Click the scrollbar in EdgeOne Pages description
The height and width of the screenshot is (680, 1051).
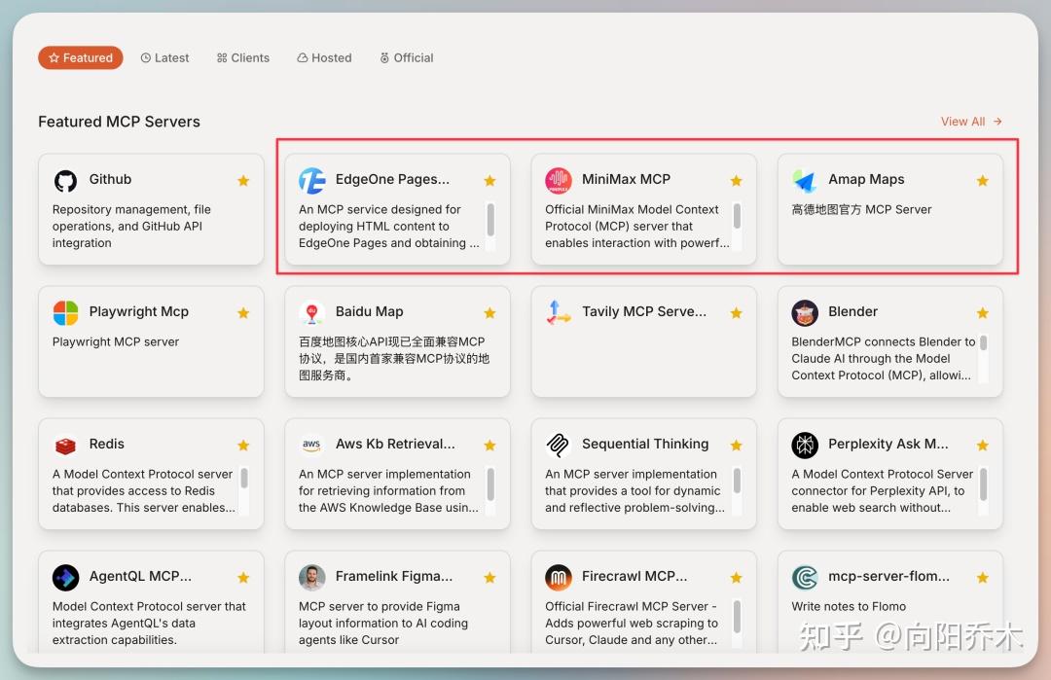(x=490, y=220)
